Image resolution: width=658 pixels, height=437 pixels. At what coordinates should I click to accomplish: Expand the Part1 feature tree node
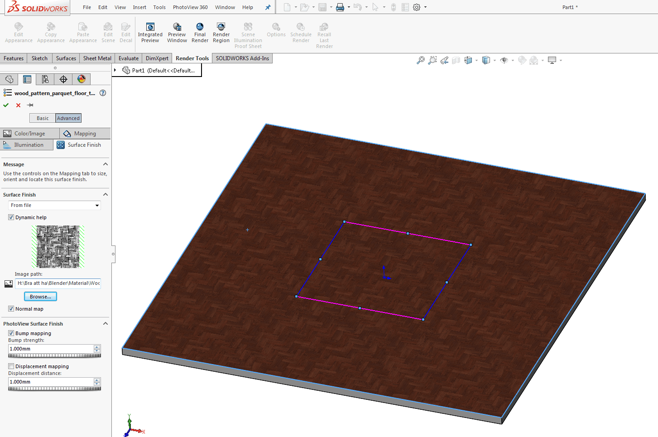115,70
